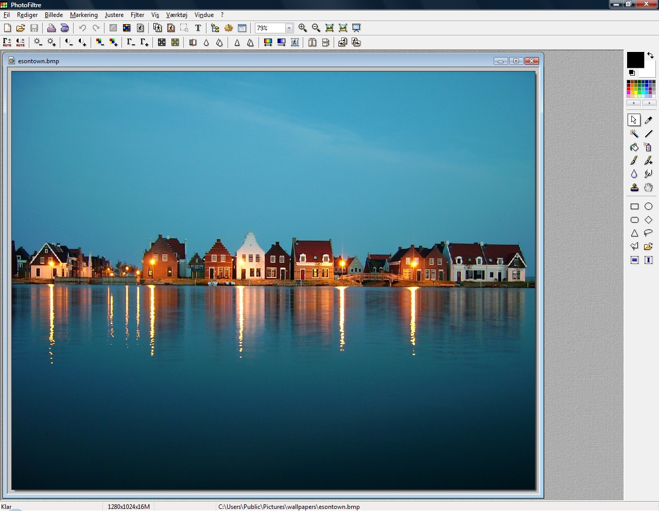Open the Justere menu

(x=114, y=15)
